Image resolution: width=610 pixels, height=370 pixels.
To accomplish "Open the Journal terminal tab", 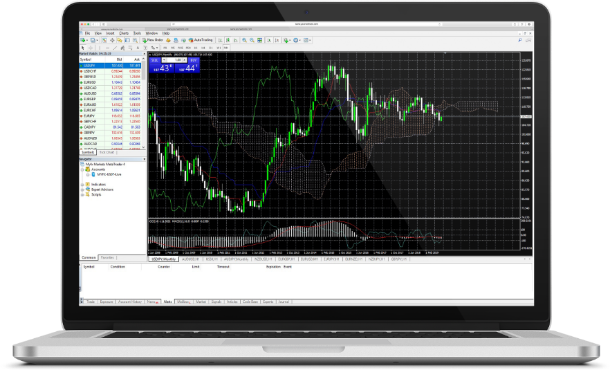I will (284, 302).
